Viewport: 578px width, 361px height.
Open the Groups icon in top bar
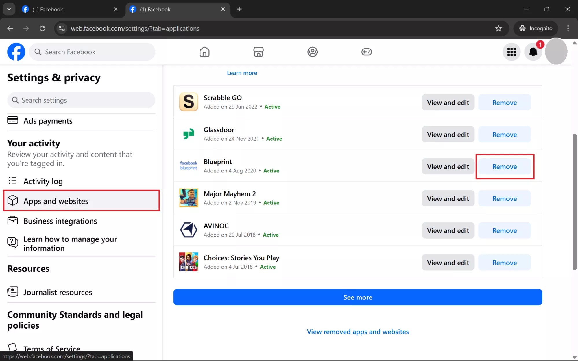coord(312,52)
